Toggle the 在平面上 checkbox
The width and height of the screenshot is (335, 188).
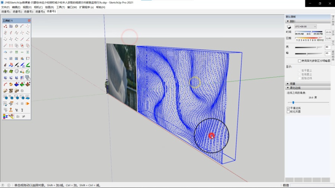tap(300, 71)
